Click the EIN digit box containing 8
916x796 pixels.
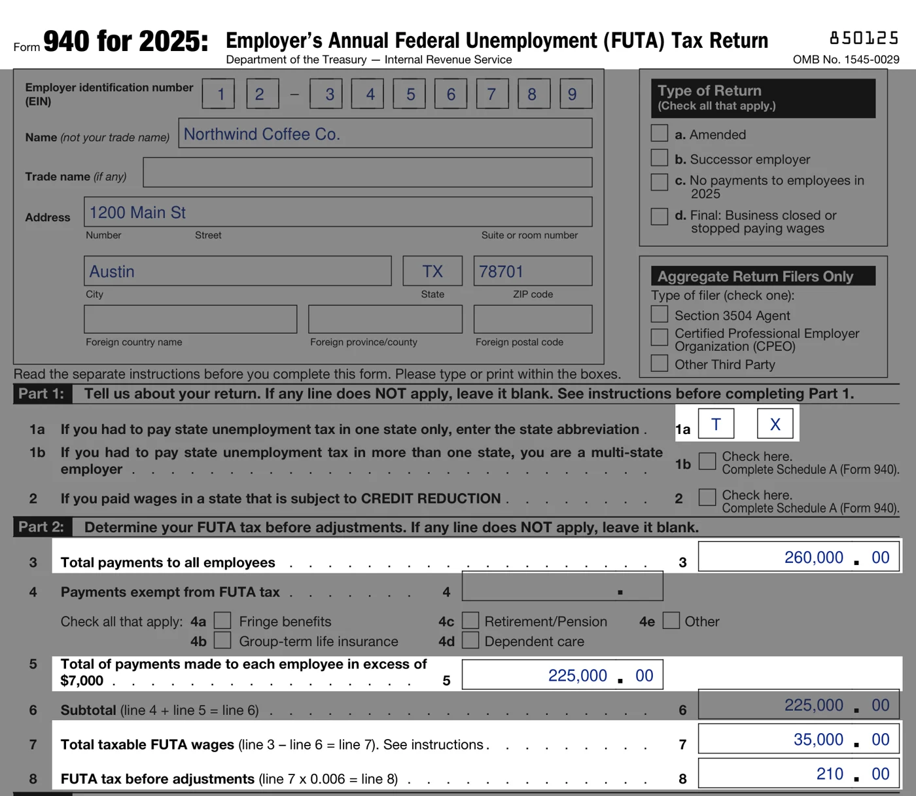(535, 94)
